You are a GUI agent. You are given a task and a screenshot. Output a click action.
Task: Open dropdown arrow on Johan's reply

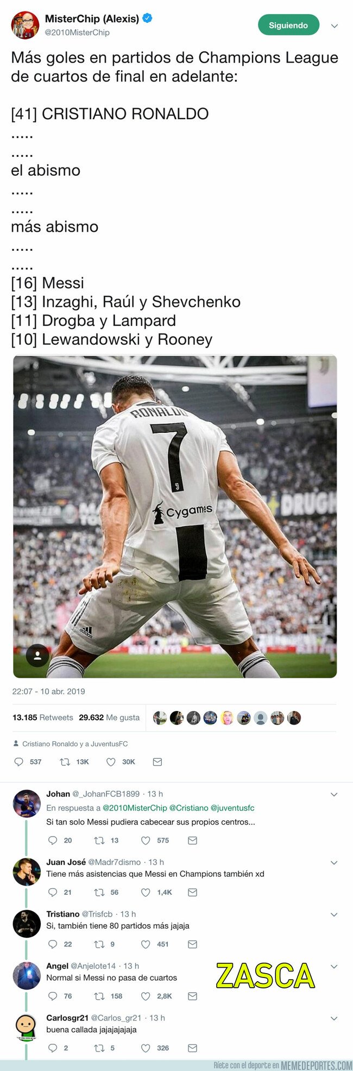334,795
